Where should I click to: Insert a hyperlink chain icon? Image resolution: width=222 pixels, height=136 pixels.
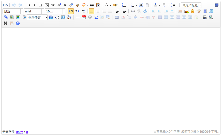coord(133,11)
